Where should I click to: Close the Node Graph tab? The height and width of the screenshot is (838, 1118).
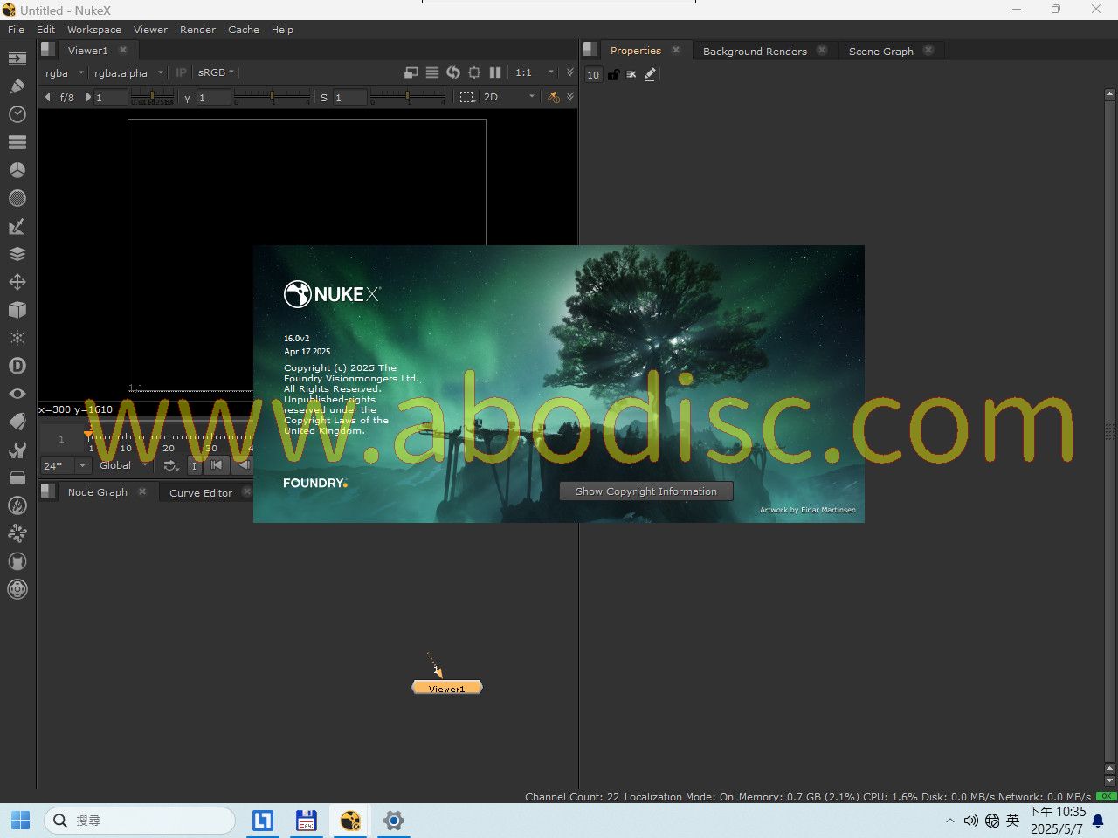tap(142, 491)
